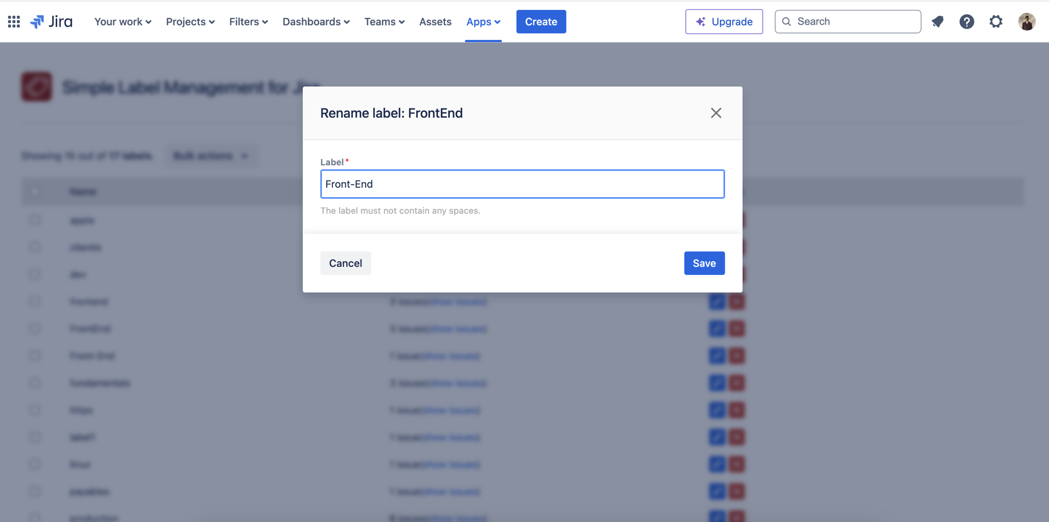Screen dimensions: 1049x522
Task: Expand the Your work dropdown
Action: pos(122,21)
